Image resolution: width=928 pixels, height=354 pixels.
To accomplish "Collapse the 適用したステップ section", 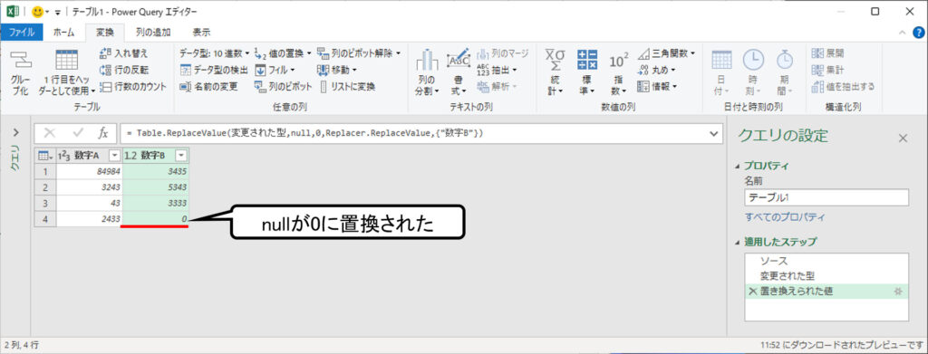I will [737, 243].
